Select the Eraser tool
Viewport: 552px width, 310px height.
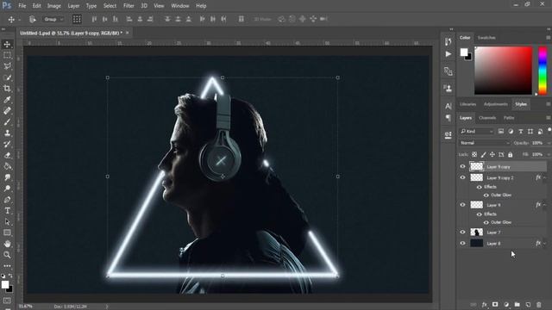point(7,155)
